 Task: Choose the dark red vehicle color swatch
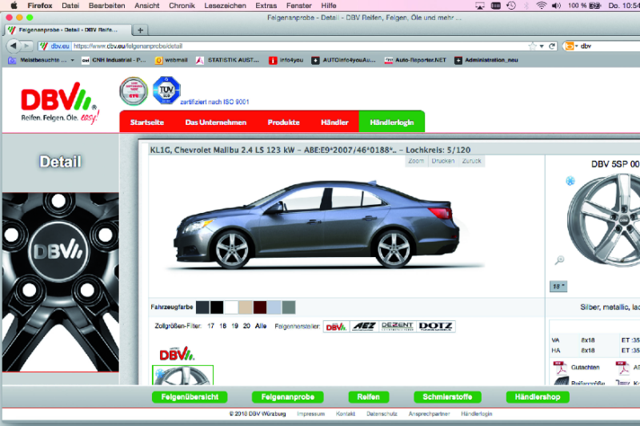(260, 307)
